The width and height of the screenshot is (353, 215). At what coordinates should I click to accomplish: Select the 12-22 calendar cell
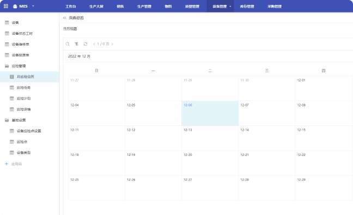[324, 163]
